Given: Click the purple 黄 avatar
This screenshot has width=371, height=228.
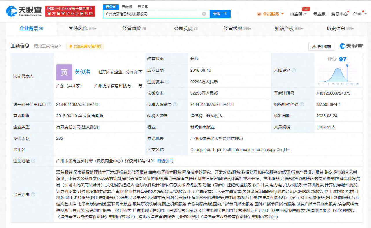Looking at the screenshot, I should (x=64, y=72).
